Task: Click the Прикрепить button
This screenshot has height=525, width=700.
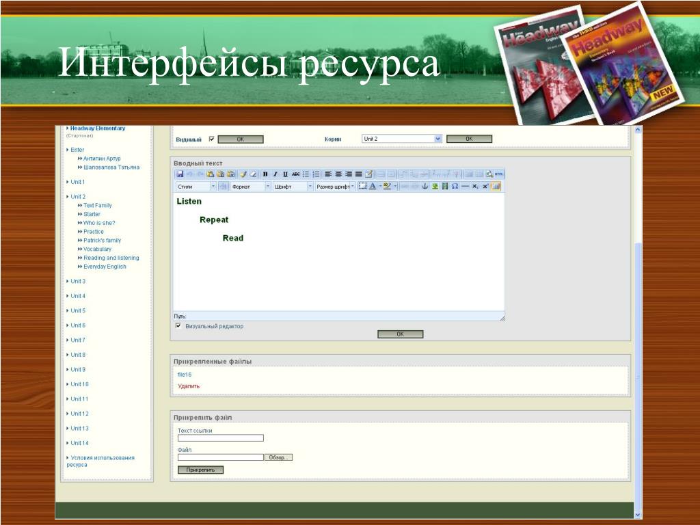Action: pyautogui.click(x=200, y=470)
